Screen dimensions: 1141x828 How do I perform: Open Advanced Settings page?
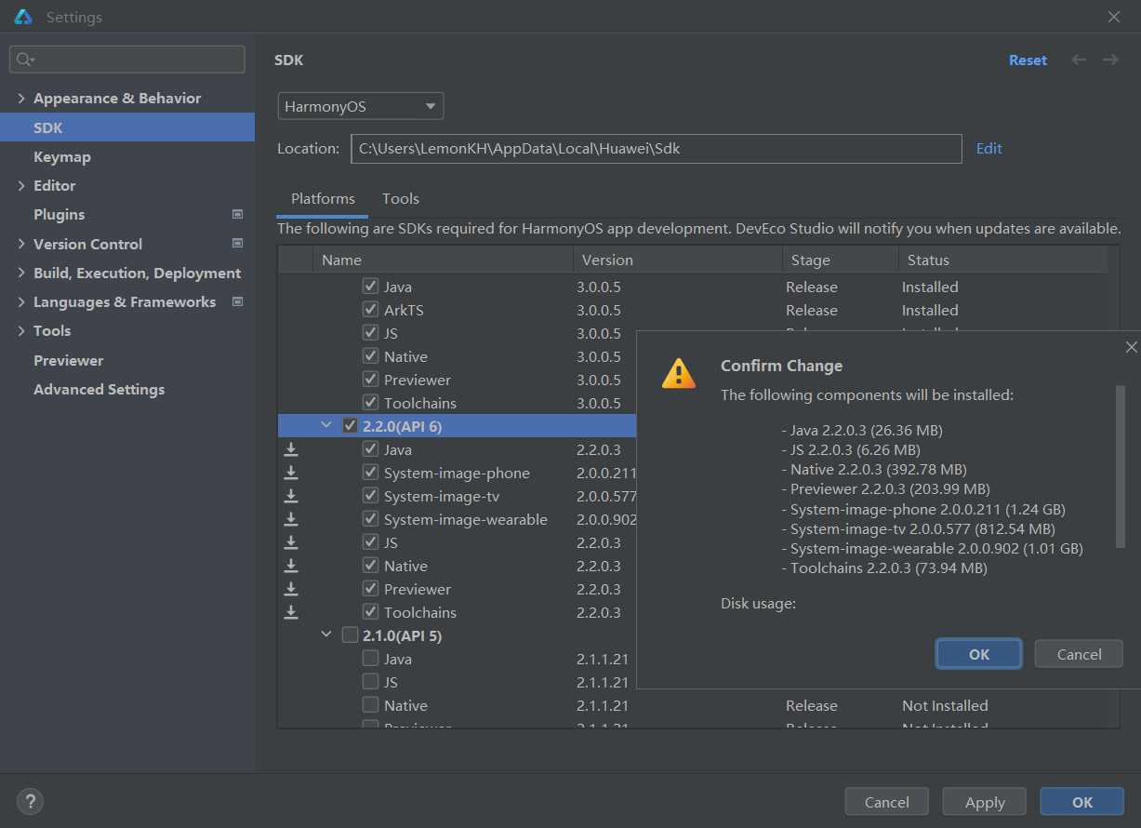[100, 390]
